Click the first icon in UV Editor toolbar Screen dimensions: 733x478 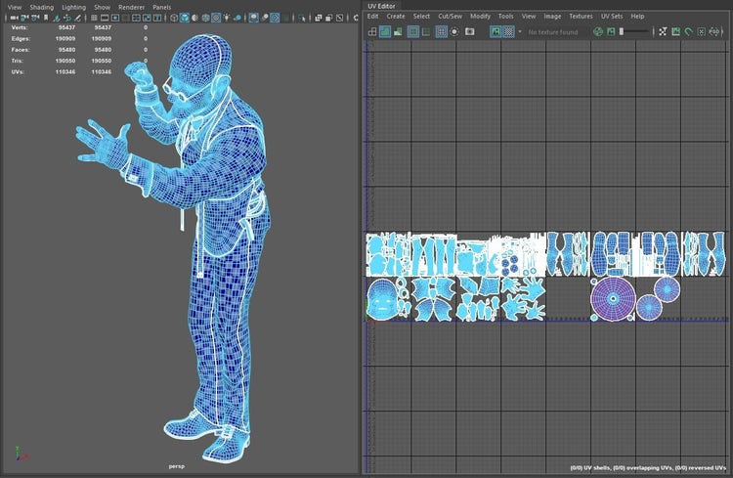[372, 31]
